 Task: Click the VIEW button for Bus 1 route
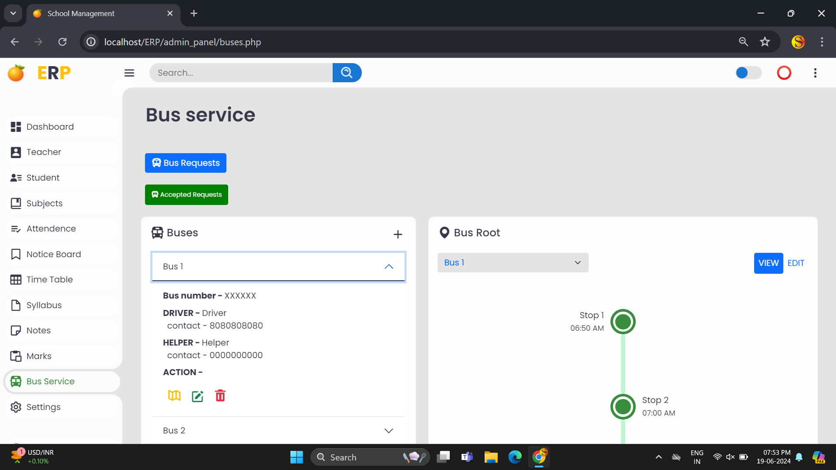tap(768, 263)
